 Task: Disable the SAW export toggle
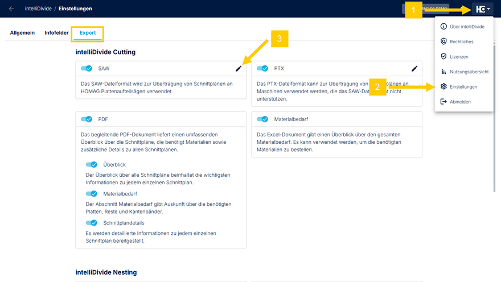(x=87, y=69)
